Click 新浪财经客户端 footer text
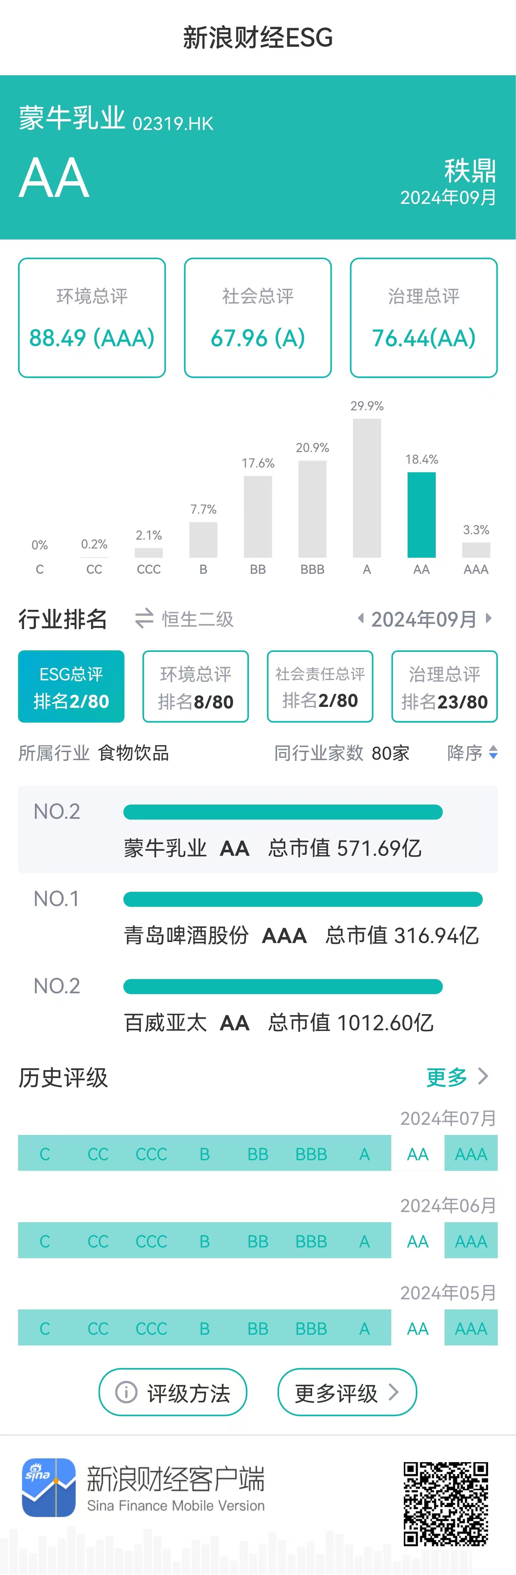 pyautogui.click(x=176, y=1478)
